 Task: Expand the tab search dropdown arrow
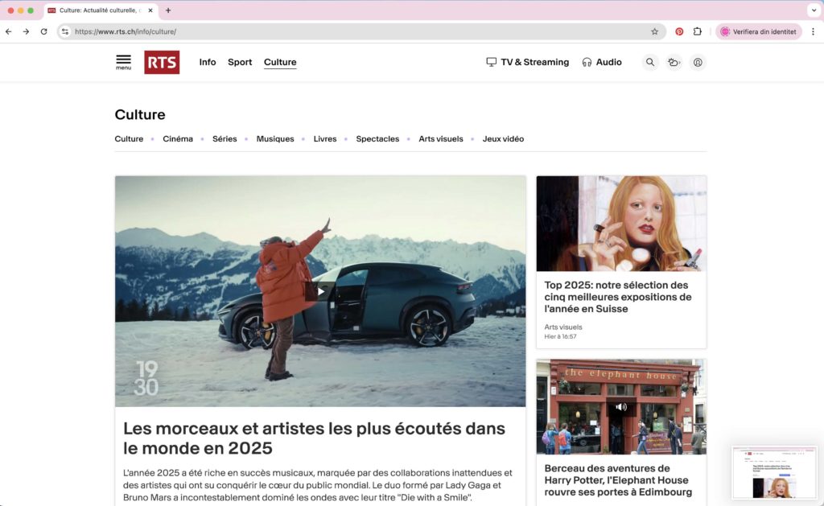[x=813, y=10]
